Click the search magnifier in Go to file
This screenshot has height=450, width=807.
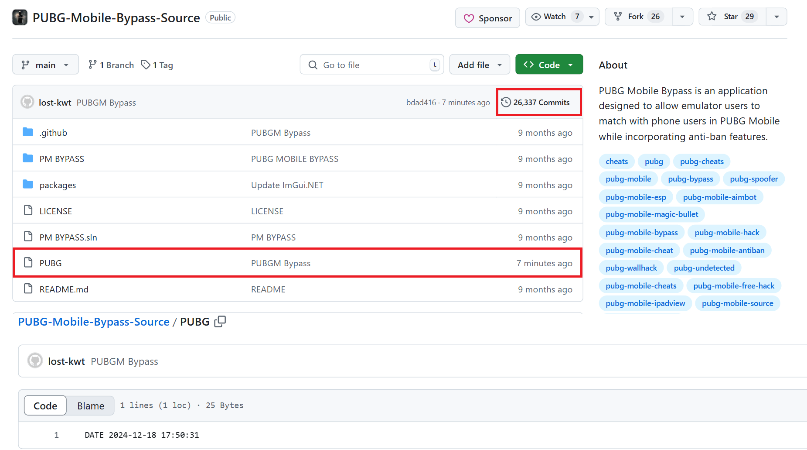312,64
